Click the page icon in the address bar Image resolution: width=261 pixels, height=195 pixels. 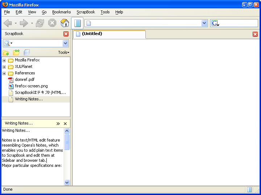(89, 23)
